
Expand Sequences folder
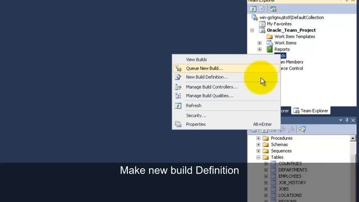[258, 151]
